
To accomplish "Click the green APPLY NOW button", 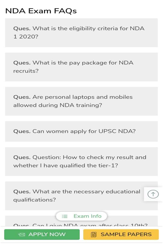I will click(42, 234).
